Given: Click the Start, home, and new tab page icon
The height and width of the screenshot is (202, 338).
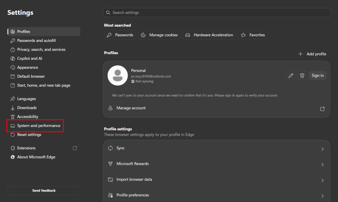Looking at the screenshot, I should click(13, 85).
